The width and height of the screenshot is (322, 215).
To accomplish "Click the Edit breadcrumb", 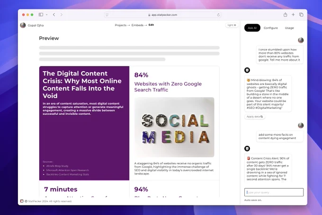I will tap(151, 25).
